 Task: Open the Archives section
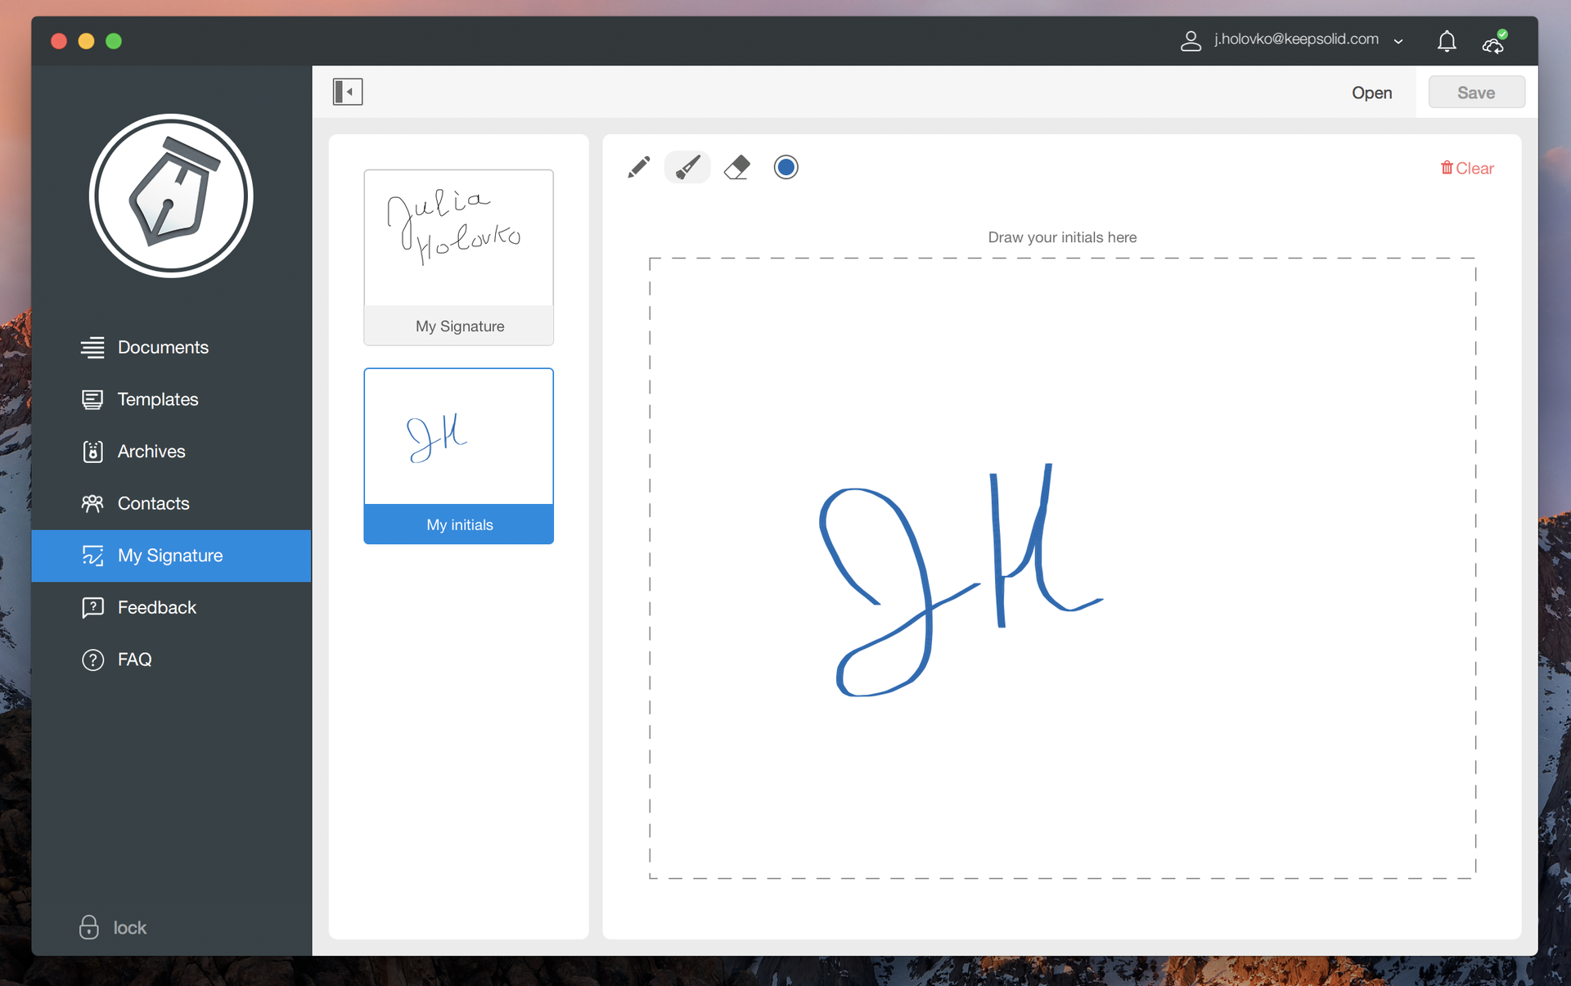click(171, 451)
